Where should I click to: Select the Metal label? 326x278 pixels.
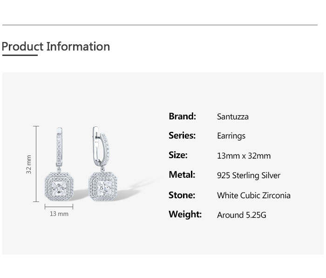point(182,175)
